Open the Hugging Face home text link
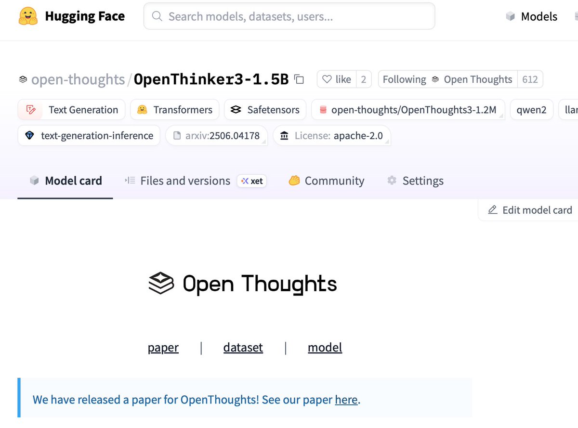The width and height of the screenshot is (578, 428). point(85,16)
